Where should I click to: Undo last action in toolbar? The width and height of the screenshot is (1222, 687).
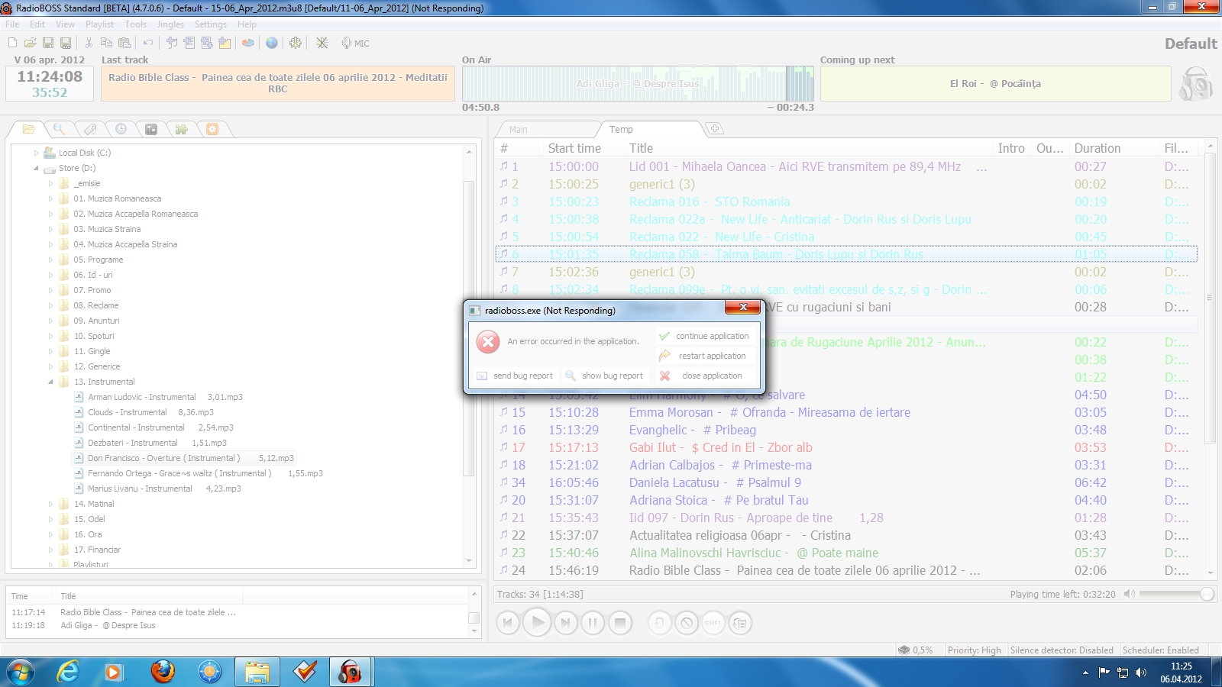pyautogui.click(x=148, y=43)
